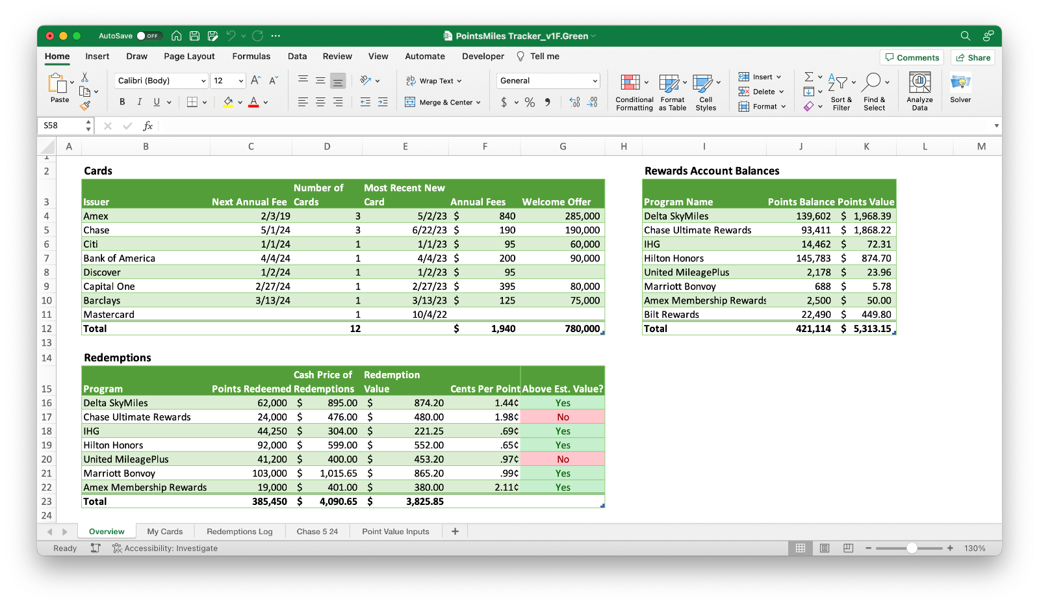Increase font size with the larger A icon

click(256, 80)
